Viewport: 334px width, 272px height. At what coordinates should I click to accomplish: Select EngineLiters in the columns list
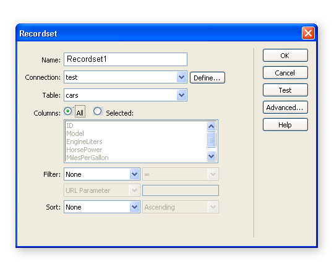(x=84, y=142)
